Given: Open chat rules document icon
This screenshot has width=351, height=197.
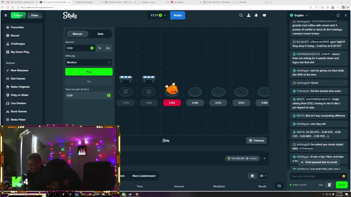Looking at the screenshot, I should coord(329,185).
